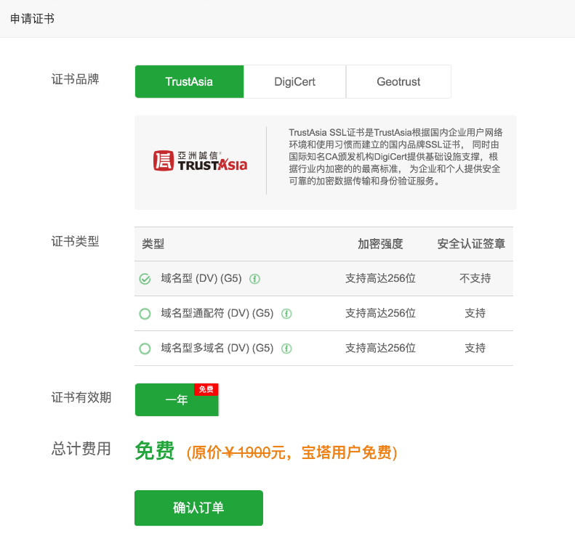Click the 类型 column header

153,244
